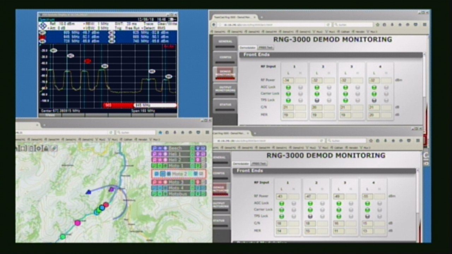Click pink marker on map route

(77, 223)
